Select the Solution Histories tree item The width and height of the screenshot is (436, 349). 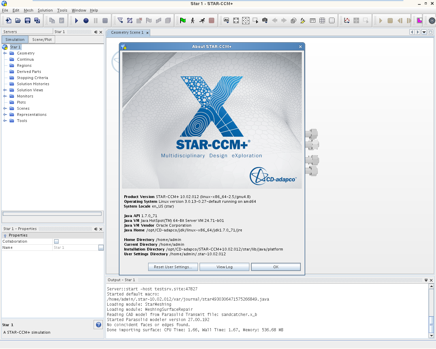(x=33, y=84)
